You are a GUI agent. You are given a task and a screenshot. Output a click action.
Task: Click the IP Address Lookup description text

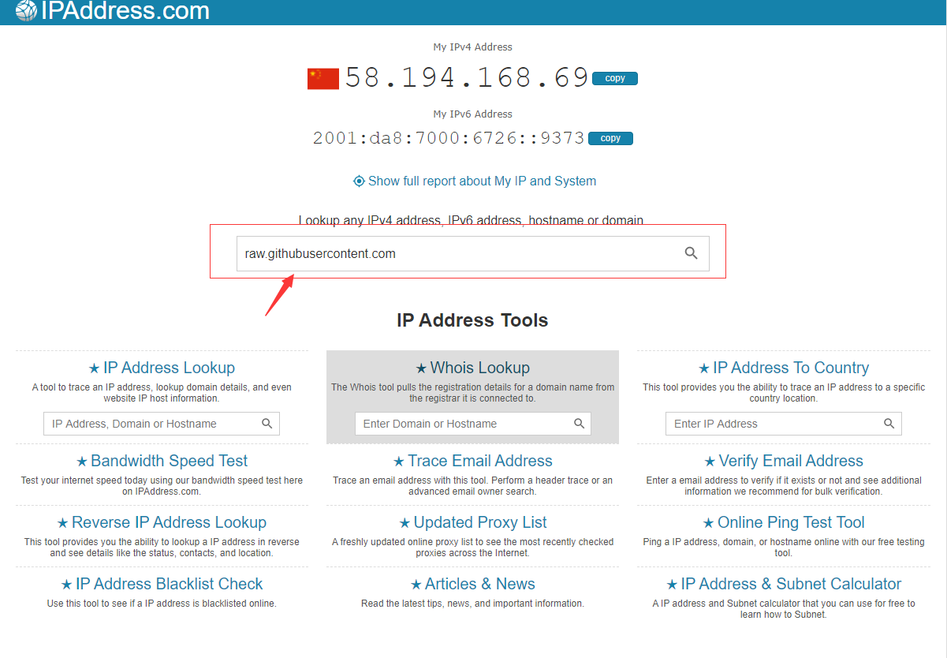click(162, 393)
